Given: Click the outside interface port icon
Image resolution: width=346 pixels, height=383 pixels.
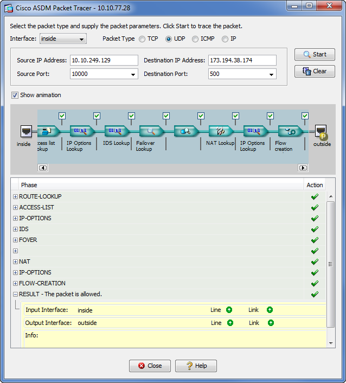Looking at the screenshot, I should (x=321, y=132).
